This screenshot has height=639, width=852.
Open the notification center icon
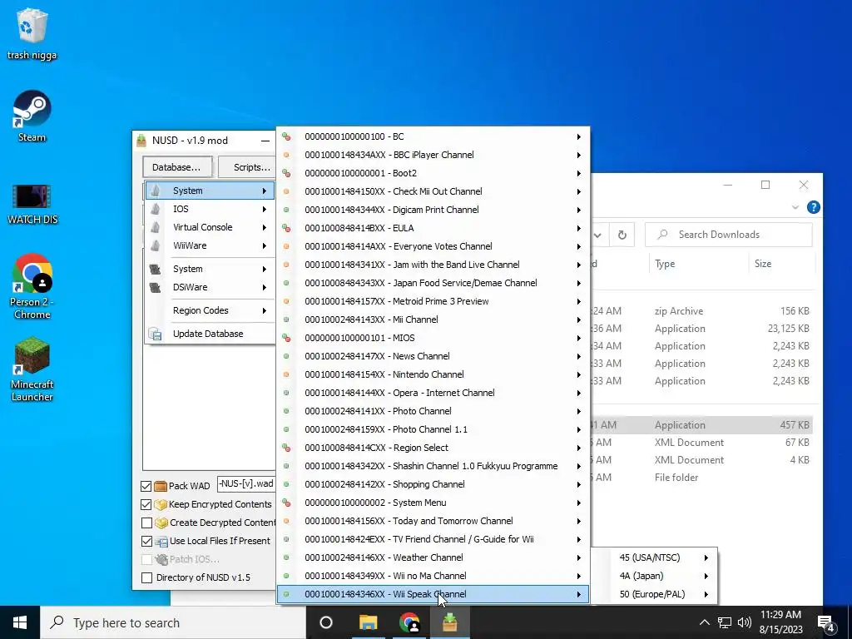click(826, 622)
